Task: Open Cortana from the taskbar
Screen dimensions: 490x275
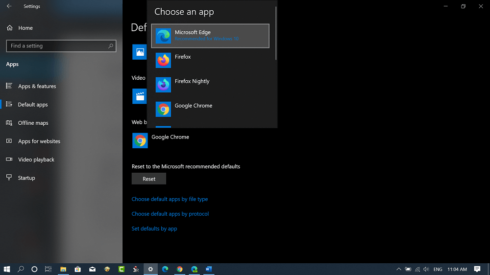Action: (x=34, y=269)
